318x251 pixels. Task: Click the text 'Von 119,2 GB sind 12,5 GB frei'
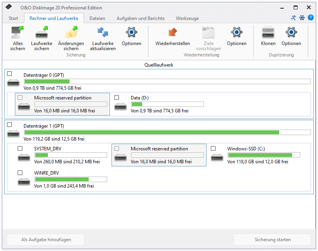tap(54, 139)
